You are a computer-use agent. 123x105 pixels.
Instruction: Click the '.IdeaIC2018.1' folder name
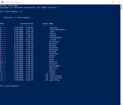tap(56, 38)
